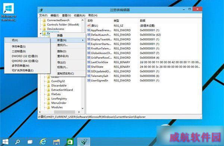The width and height of the screenshot is (224, 146).
Task: Expand the Modules tree node
Action: click(x=45, y=107)
